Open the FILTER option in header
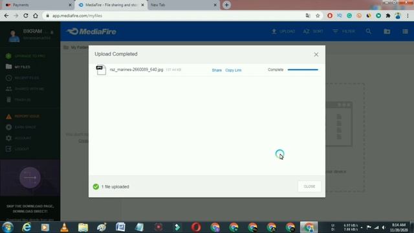The height and width of the screenshot is (233, 414). pyautogui.click(x=343, y=32)
